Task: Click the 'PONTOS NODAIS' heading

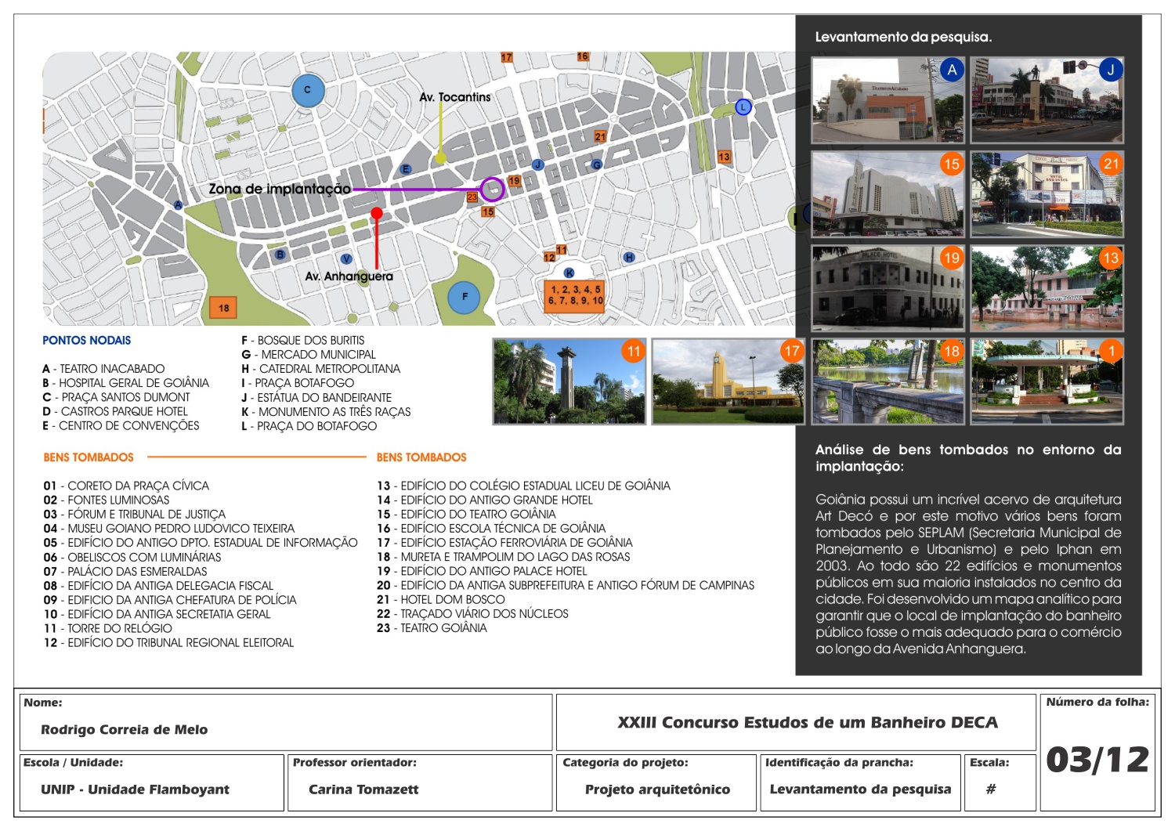Action: (x=87, y=340)
